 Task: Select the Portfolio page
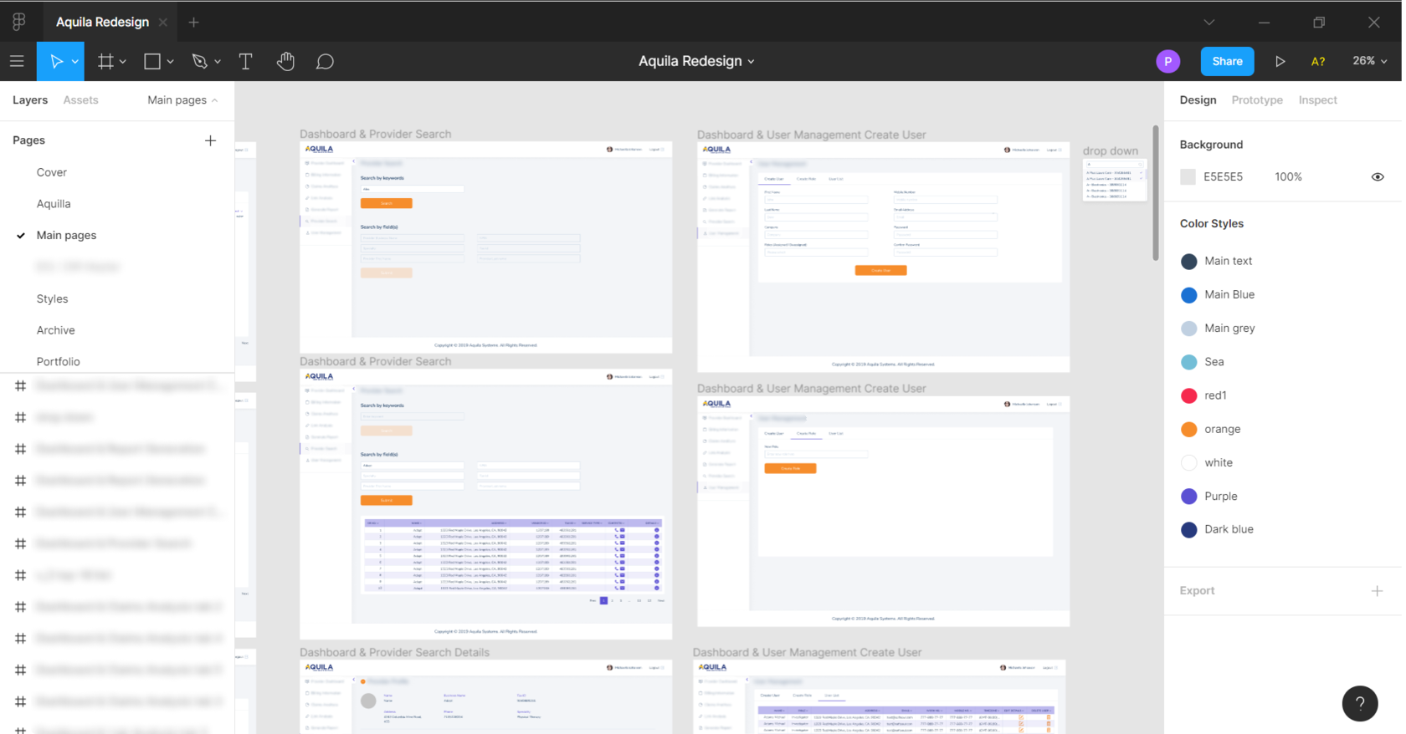tap(59, 362)
